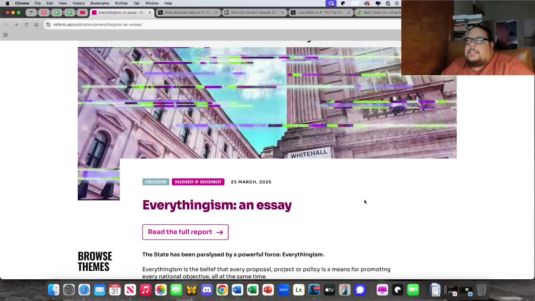Reload the page in Chrome

(26, 25)
